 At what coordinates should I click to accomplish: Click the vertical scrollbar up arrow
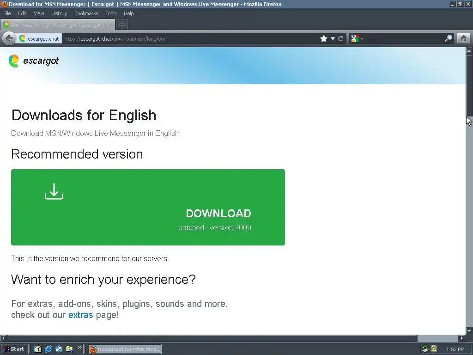[x=469, y=51]
